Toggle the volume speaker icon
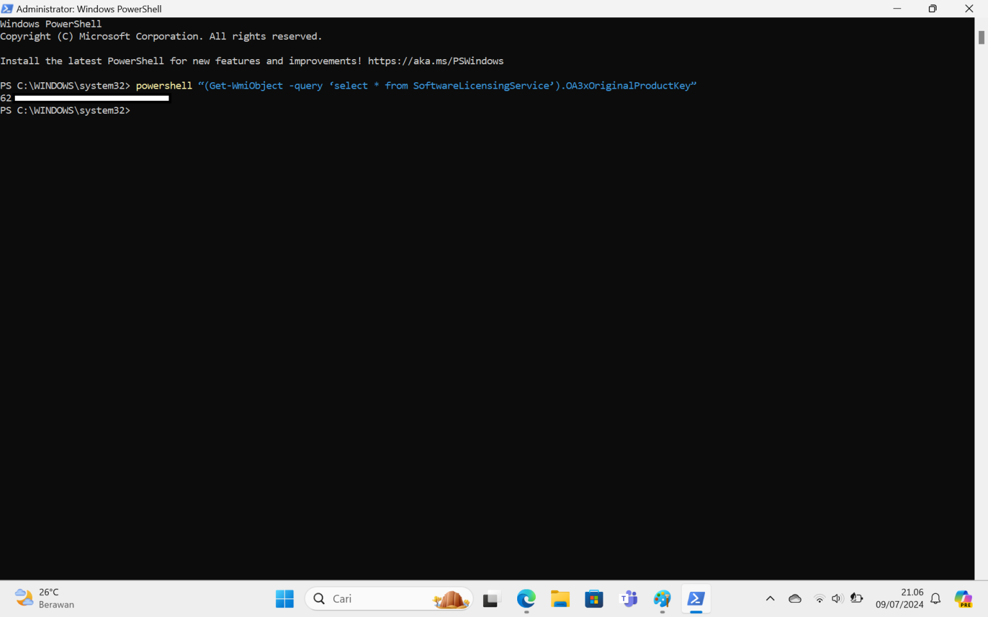The width and height of the screenshot is (988, 617). [837, 598]
